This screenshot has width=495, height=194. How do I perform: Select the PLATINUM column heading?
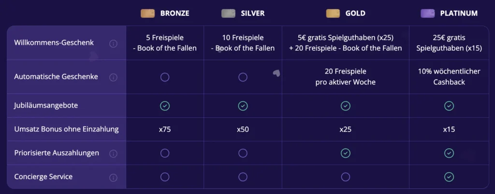pyautogui.click(x=459, y=14)
